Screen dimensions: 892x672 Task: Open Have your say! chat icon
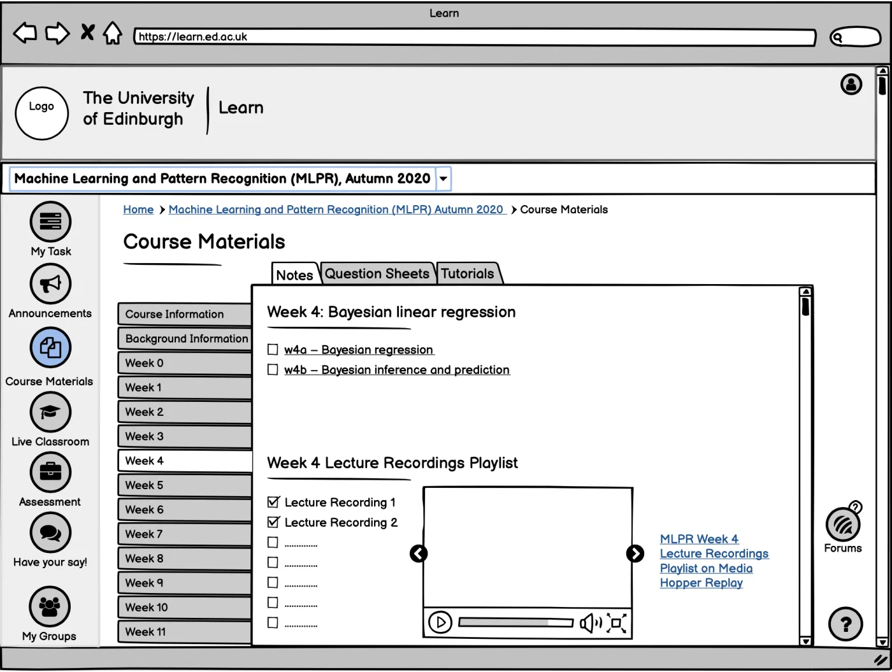coord(50,533)
